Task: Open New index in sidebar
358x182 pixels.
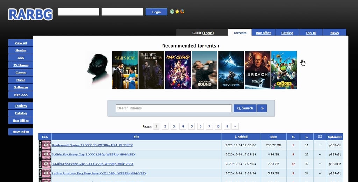Action: [21, 132]
